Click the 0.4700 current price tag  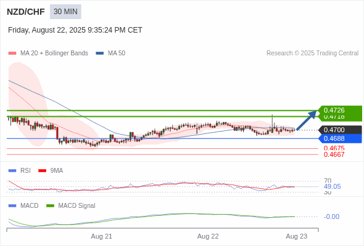click(340, 130)
